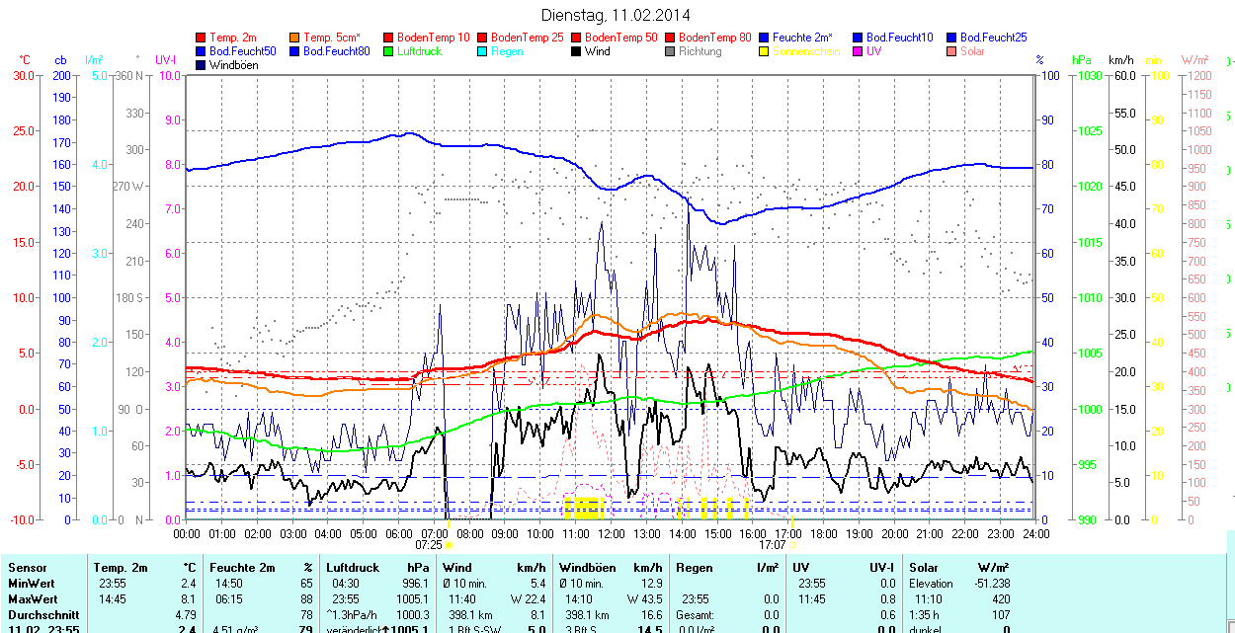This screenshot has height=633, width=1235.
Task: Click the sunset marker at 17:07
Action: click(792, 544)
